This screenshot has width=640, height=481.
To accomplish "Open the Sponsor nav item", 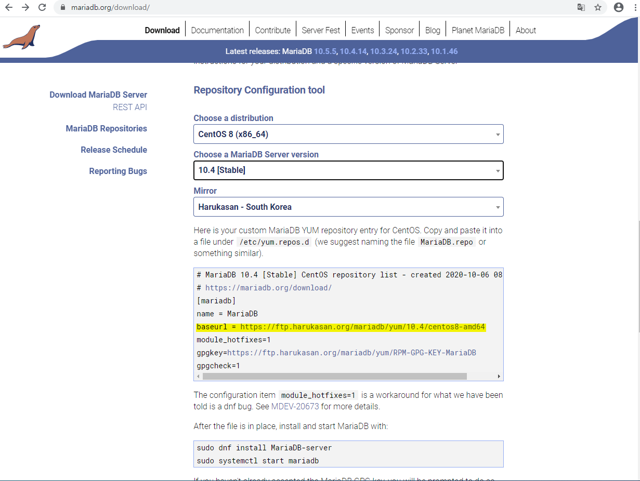I will (399, 30).
